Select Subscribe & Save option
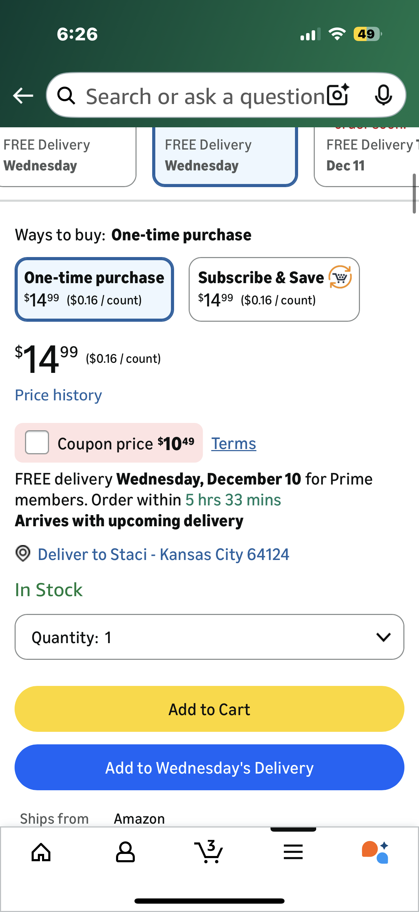This screenshot has height=912, width=419. point(274,289)
